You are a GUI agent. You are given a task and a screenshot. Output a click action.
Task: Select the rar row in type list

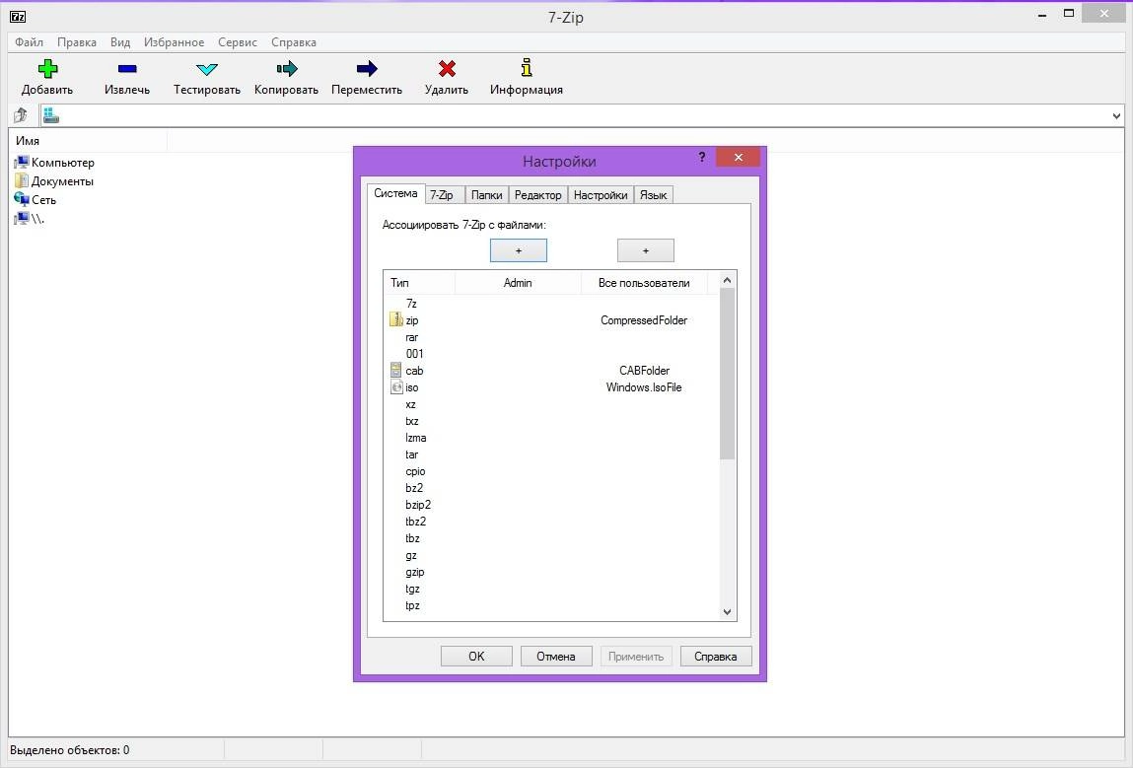click(552, 337)
